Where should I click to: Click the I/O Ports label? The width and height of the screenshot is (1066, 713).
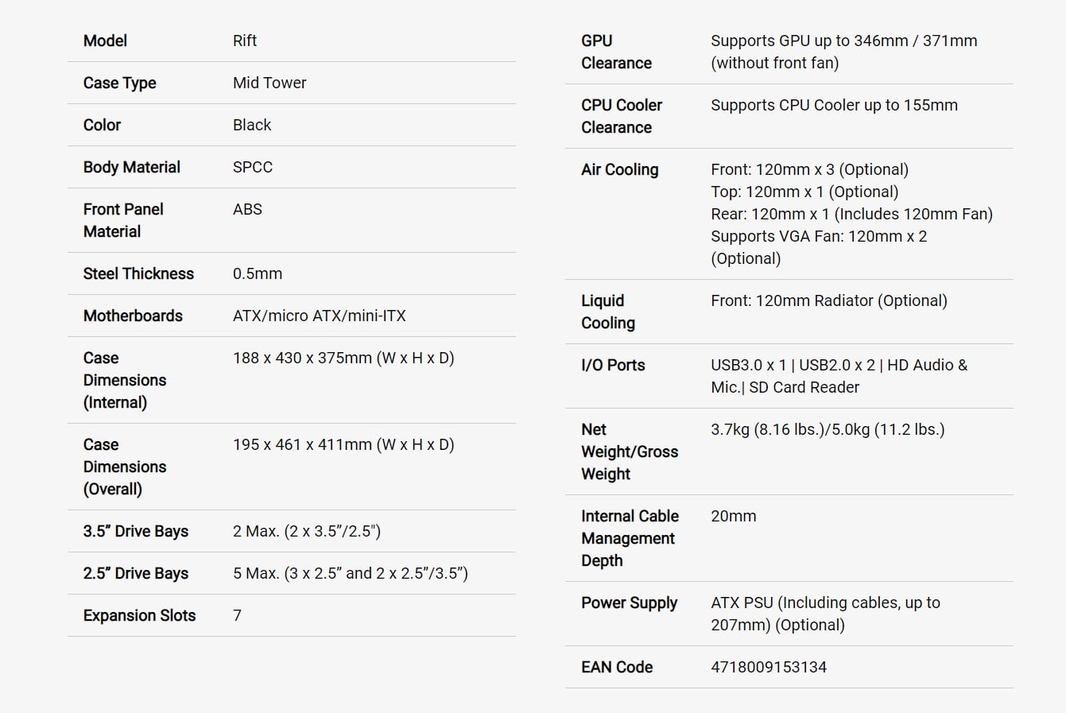613,365
